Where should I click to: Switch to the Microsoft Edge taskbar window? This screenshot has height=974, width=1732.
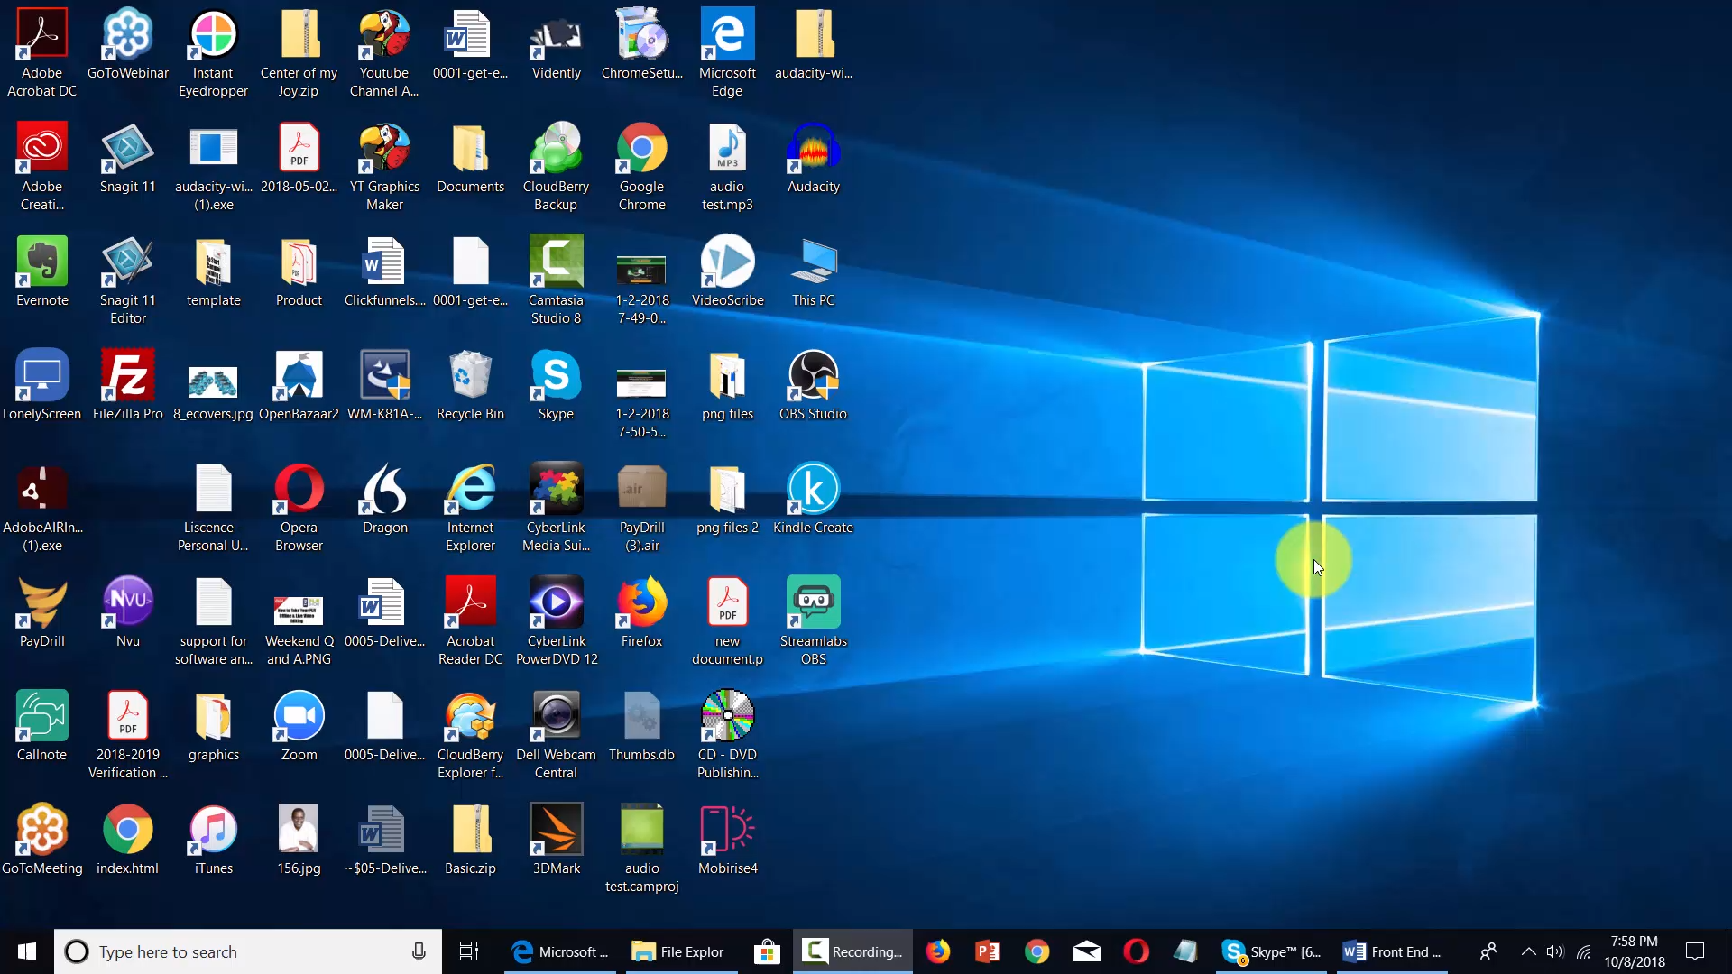click(x=559, y=951)
